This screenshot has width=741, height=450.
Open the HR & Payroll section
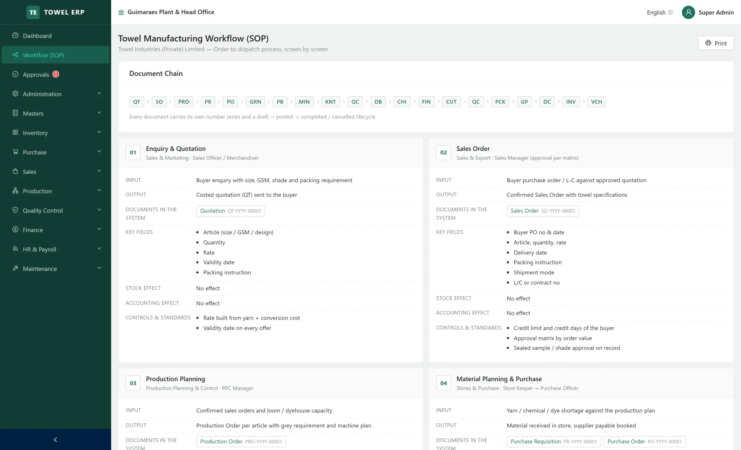click(56, 249)
